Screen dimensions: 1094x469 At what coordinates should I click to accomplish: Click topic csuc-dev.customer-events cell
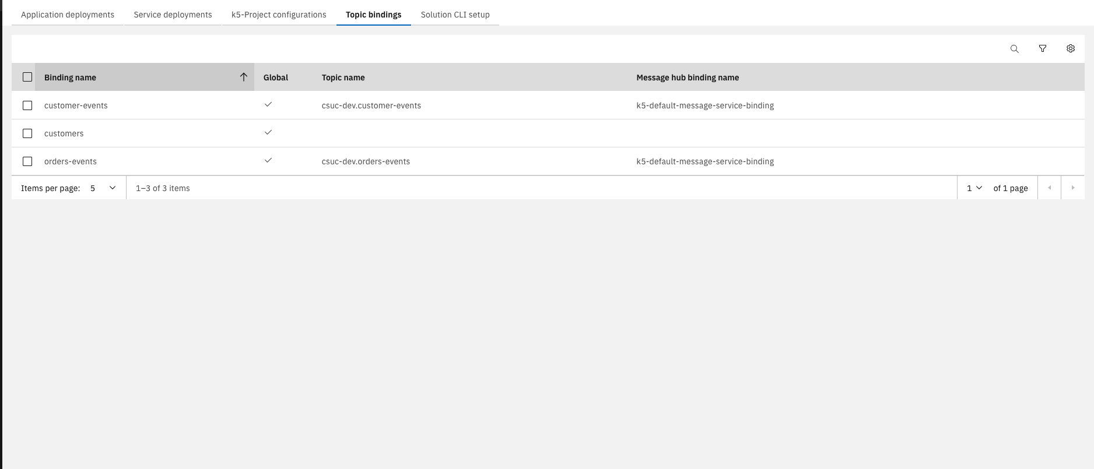[371, 105]
